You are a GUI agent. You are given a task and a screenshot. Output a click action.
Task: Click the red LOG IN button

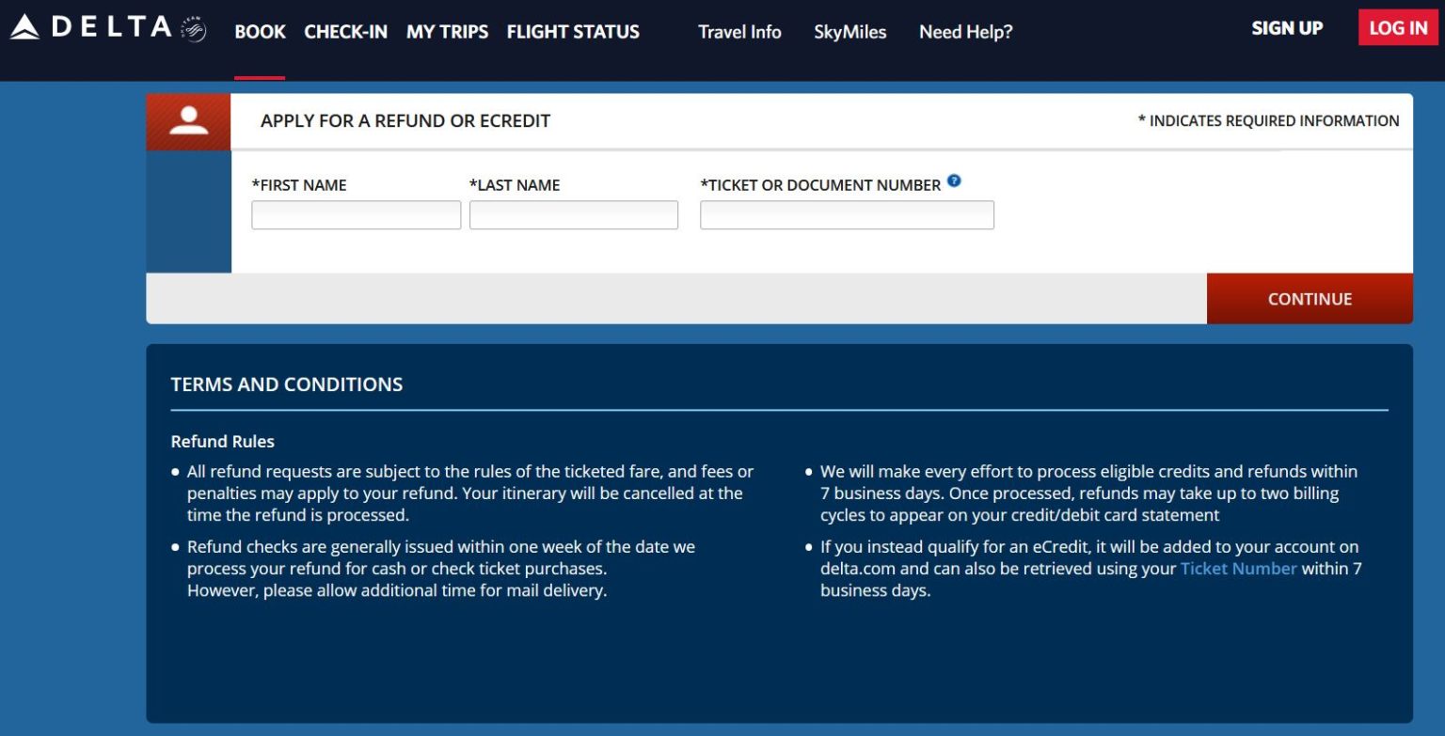point(1397,28)
